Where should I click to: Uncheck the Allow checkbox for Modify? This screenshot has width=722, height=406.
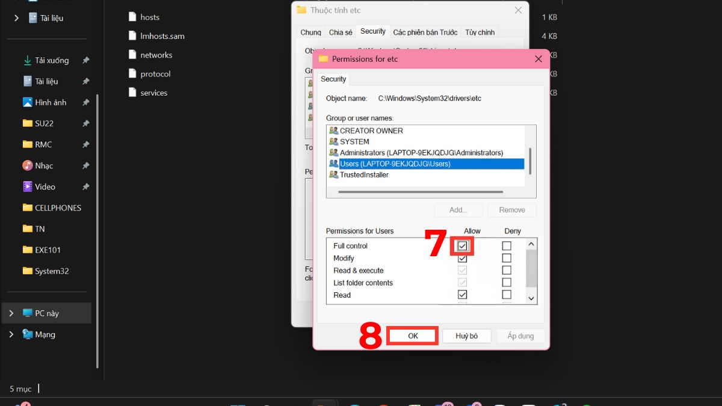pyautogui.click(x=462, y=257)
